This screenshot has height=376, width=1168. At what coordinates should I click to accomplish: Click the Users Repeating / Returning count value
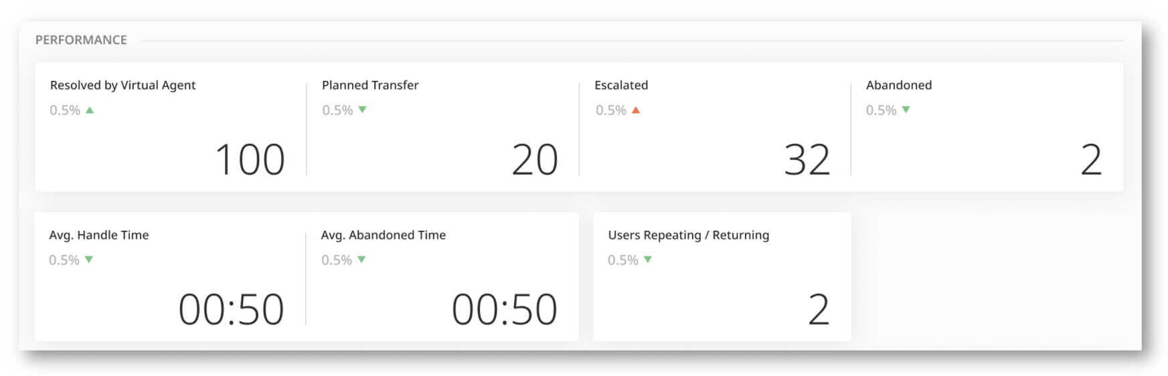coord(818,310)
